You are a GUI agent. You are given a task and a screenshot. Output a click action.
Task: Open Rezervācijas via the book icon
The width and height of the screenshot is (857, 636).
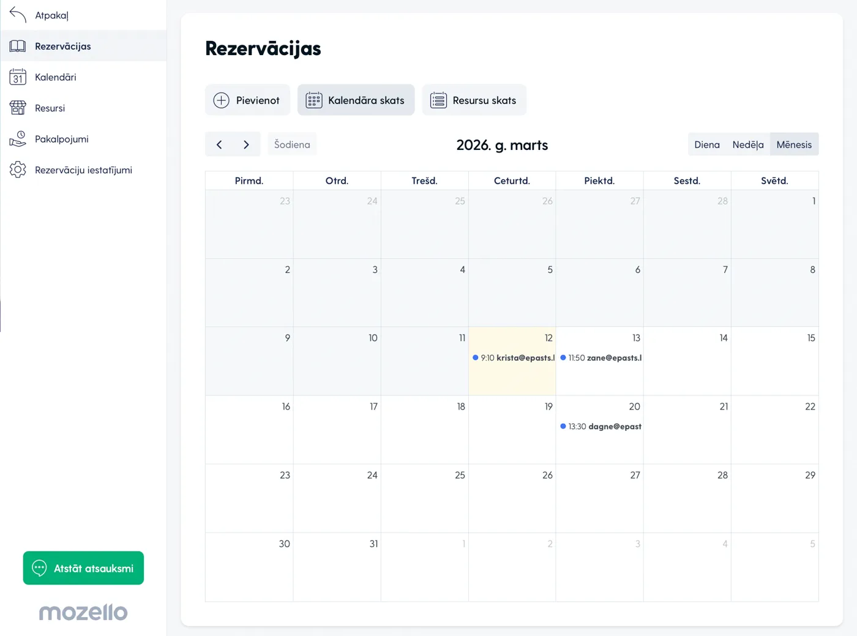tap(18, 46)
